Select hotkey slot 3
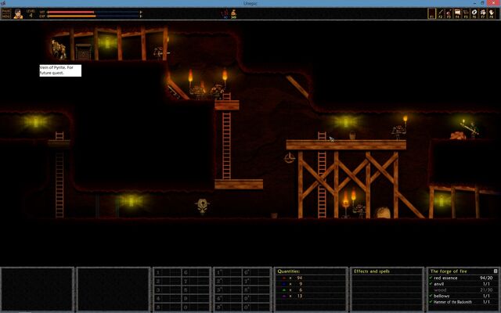The height and width of the screenshot is (313, 501). pyautogui.click(x=168, y=290)
